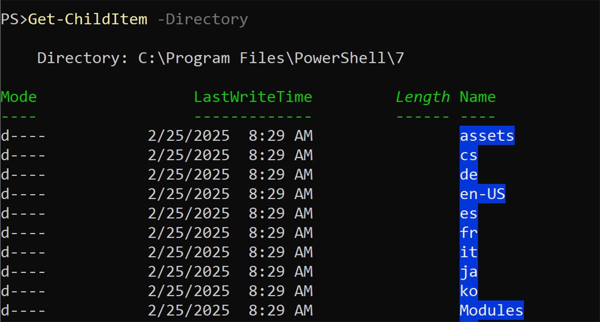Click the Mode column header
600x322 pixels.
coord(19,97)
